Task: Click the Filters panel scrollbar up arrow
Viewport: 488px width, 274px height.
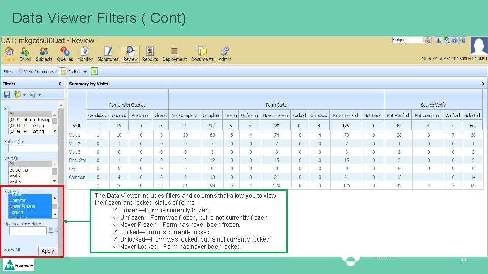Action: 61,105
